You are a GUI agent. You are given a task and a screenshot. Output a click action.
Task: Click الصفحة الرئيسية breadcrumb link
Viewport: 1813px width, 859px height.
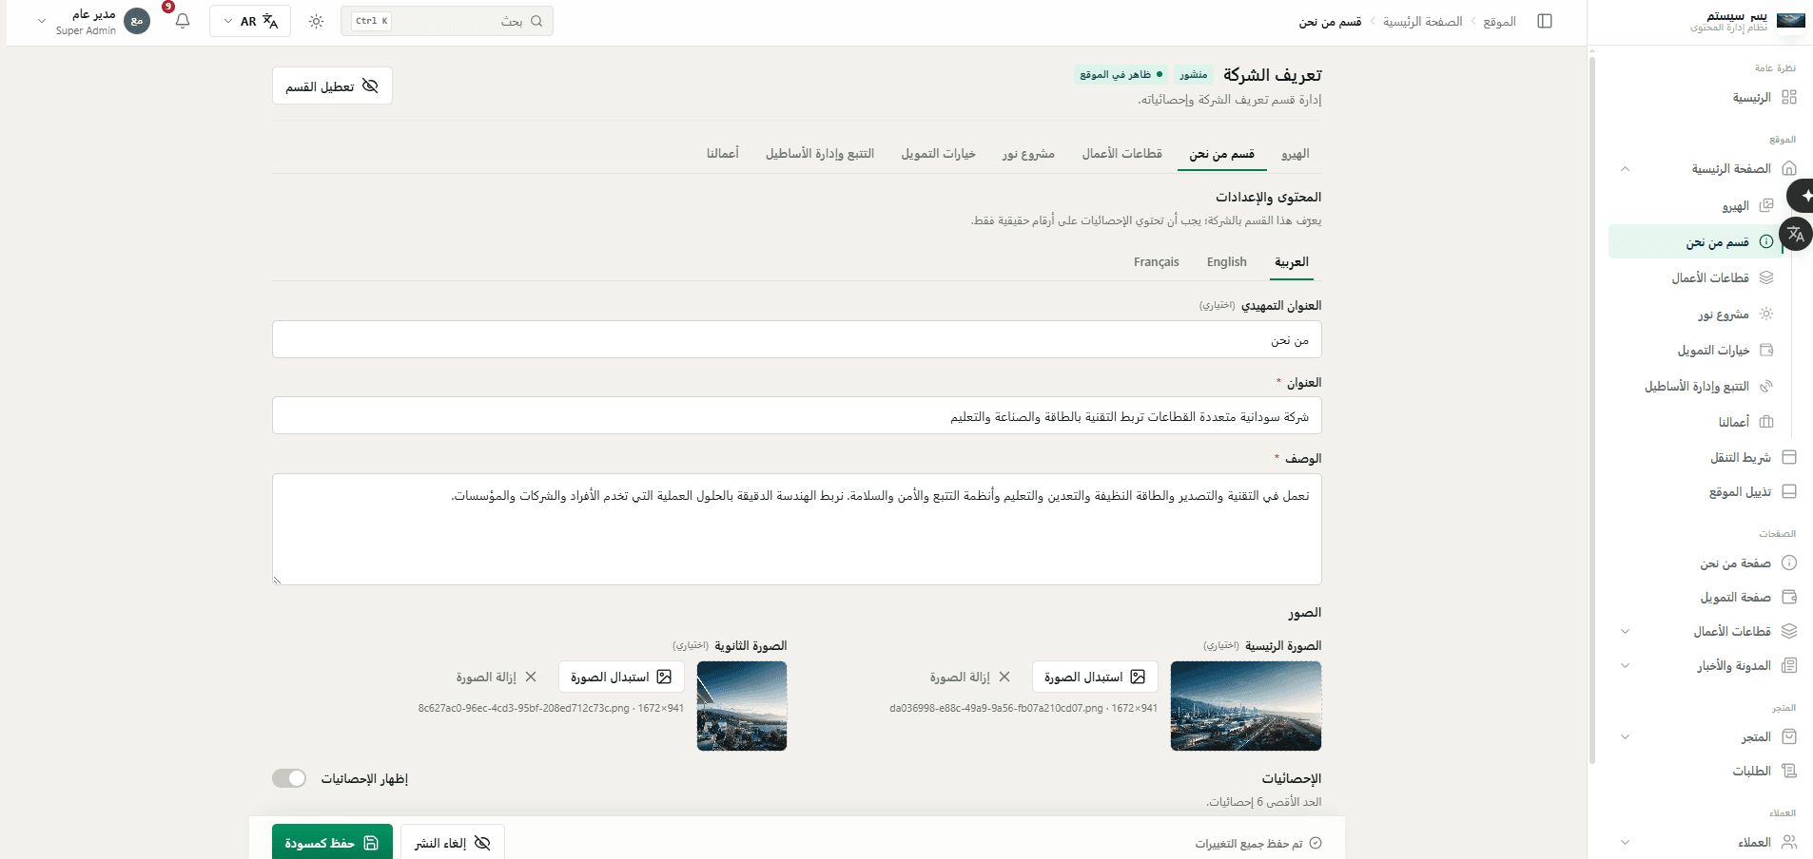(x=1422, y=21)
